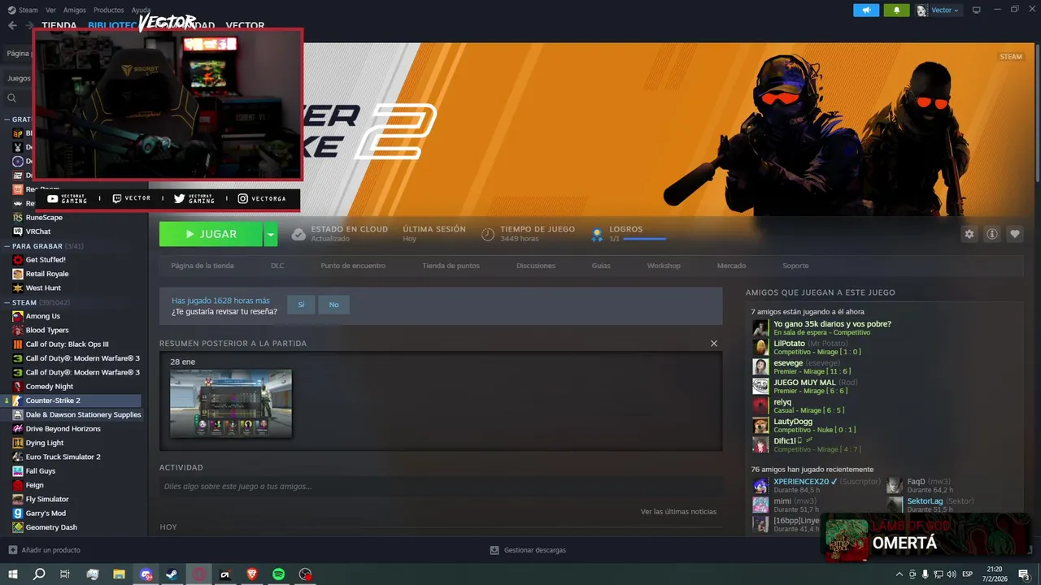Open achievements ribbon icon

[597, 234]
